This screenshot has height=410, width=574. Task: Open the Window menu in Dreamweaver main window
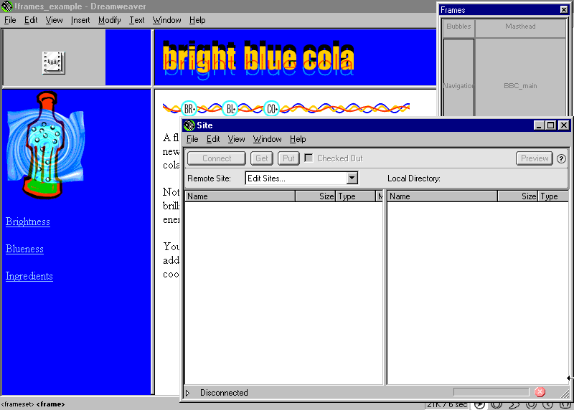(x=166, y=20)
